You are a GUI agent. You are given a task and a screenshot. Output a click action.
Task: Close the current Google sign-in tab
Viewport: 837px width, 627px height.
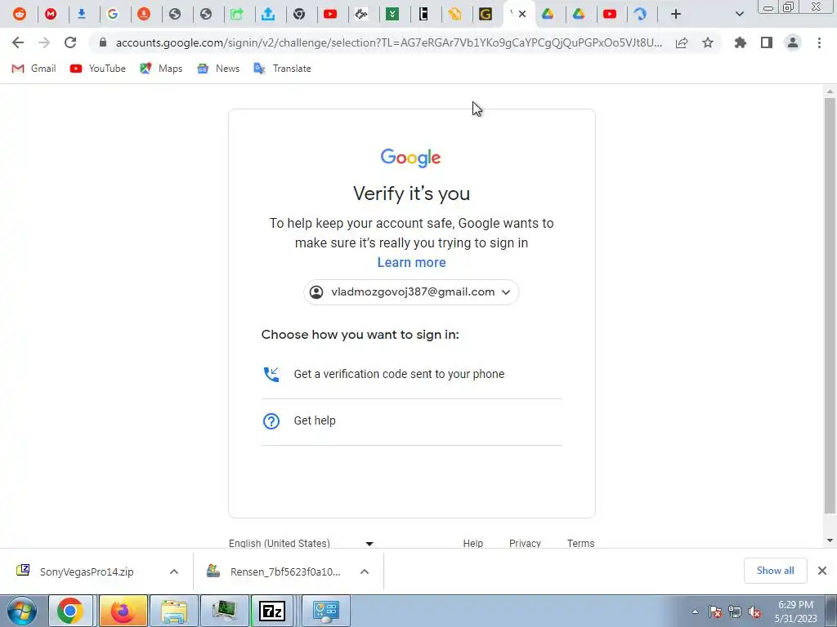tap(522, 15)
